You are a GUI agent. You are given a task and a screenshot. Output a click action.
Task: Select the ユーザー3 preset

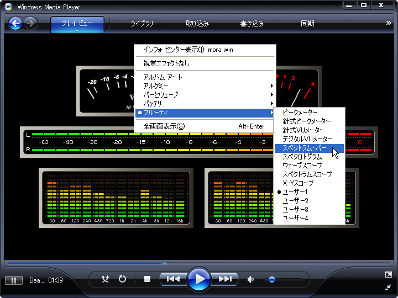(x=309, y=210)
